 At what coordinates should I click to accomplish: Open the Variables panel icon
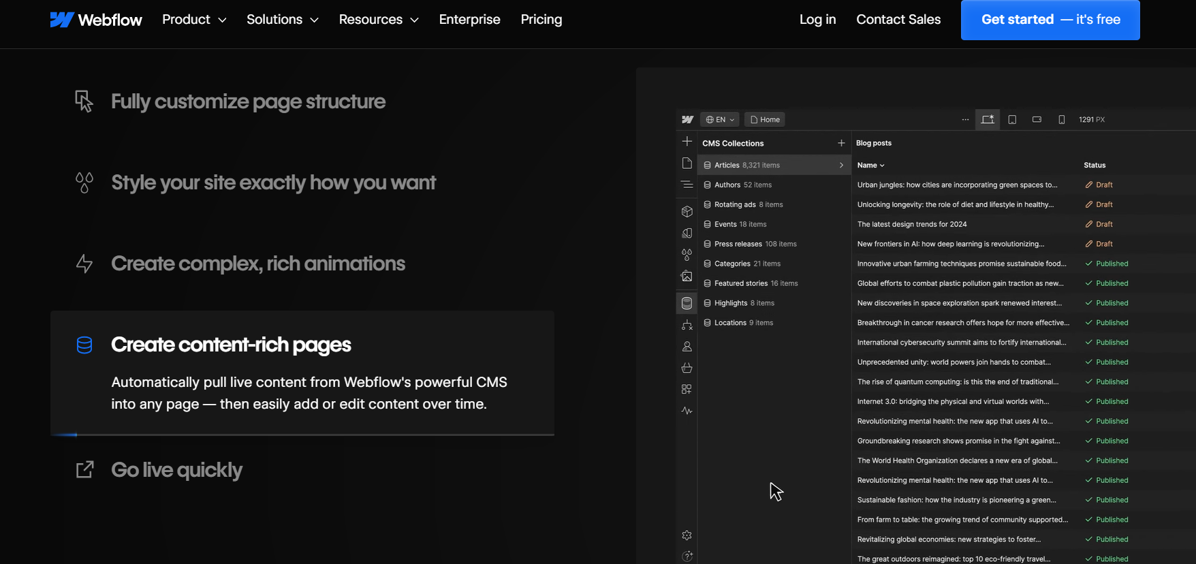click(x=687, y=233)
